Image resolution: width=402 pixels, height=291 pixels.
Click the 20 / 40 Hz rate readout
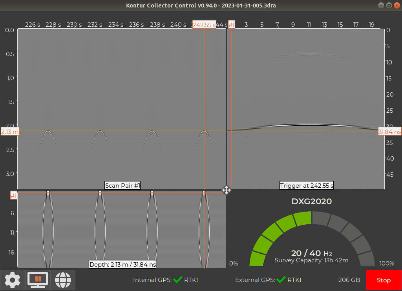pyautogui.click(x=311, y=253)
